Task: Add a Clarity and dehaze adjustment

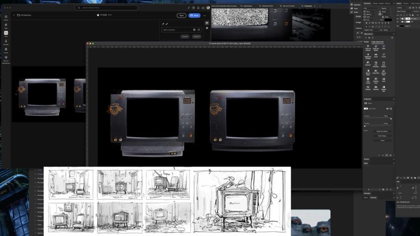Action: click(x=376, y=48)
